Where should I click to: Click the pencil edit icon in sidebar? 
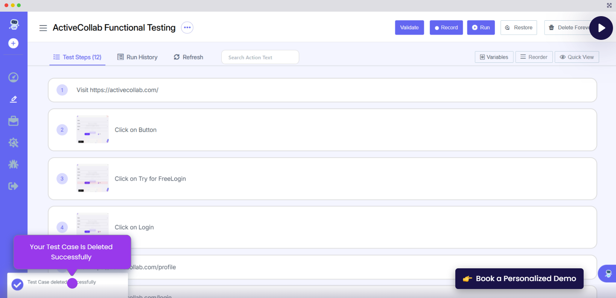coord(14,99)
